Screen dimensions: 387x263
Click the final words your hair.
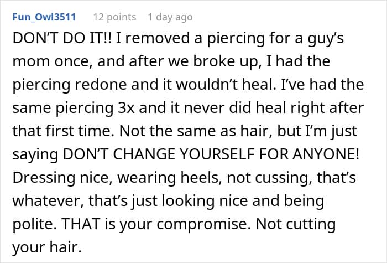point(47,247)
